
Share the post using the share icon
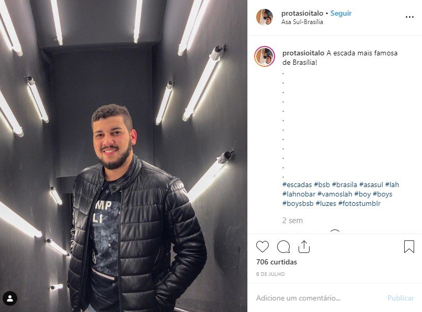[304, 247]
